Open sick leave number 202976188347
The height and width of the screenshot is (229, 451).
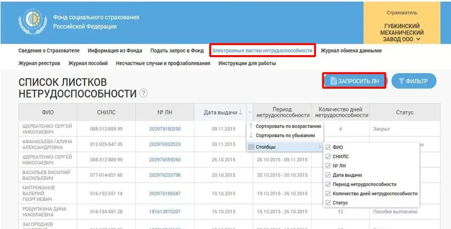point(165,193)
